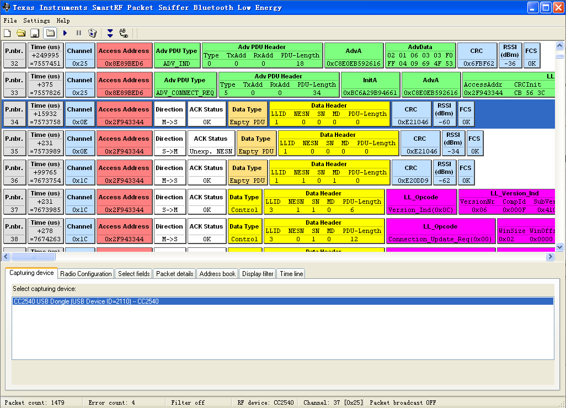The image size is (566, 408).
Task: Click the Time =7573758 cell of packet 34
Action: click(x=45, y=114)
